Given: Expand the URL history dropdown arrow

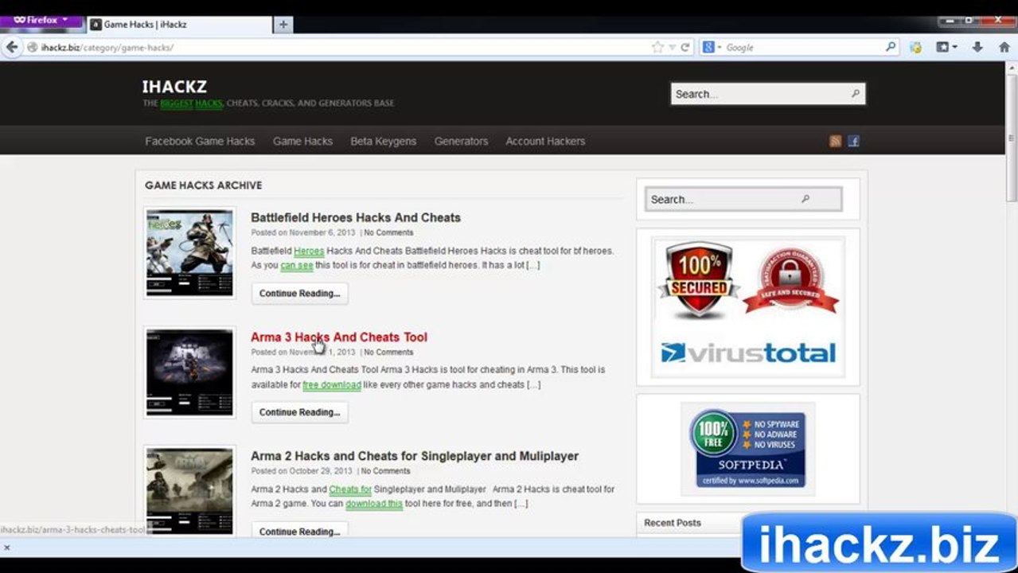Looking at the screenshot, I should click(672, 48).
